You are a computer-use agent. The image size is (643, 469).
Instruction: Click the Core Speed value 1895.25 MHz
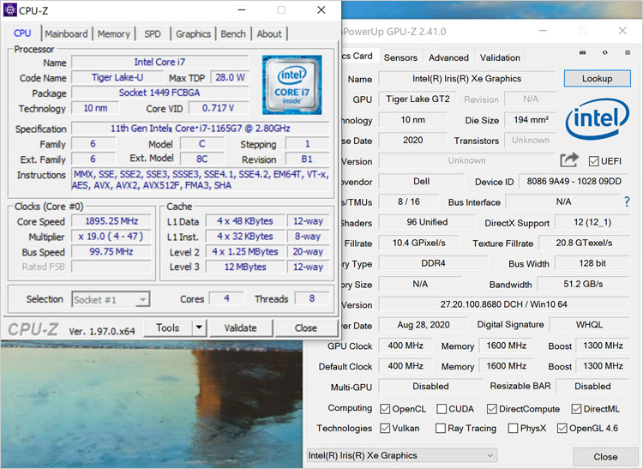(x=111, y=221)
